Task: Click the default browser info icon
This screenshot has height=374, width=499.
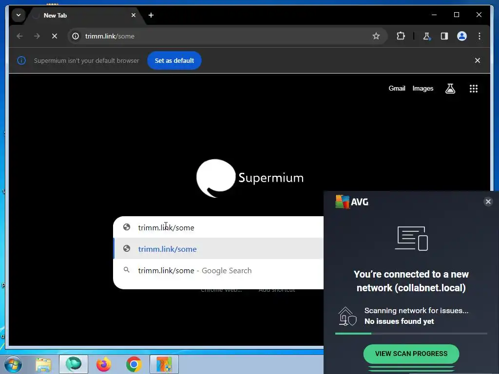Action: (x=21, y=60)
